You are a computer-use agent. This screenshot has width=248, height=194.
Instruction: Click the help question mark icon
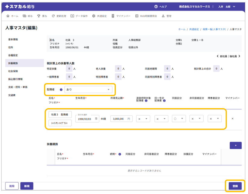pyautogui.click(x=156, y=7)
